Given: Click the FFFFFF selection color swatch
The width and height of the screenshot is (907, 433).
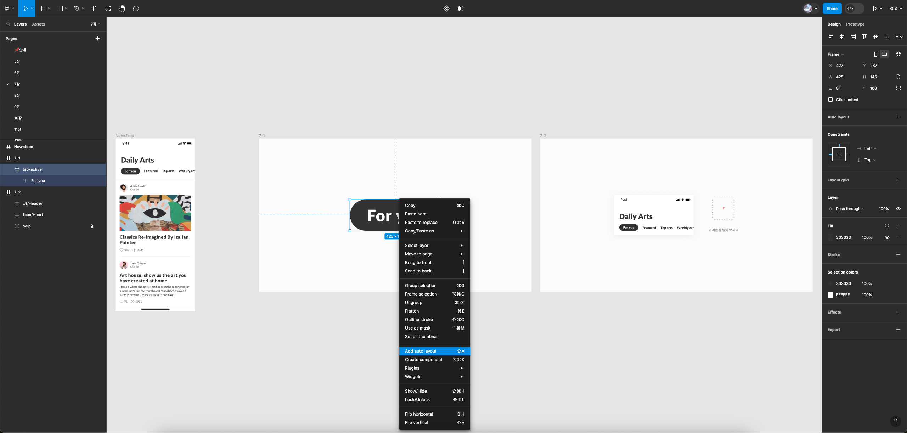Looking at the screenshot, I should (x=830, y=295).
